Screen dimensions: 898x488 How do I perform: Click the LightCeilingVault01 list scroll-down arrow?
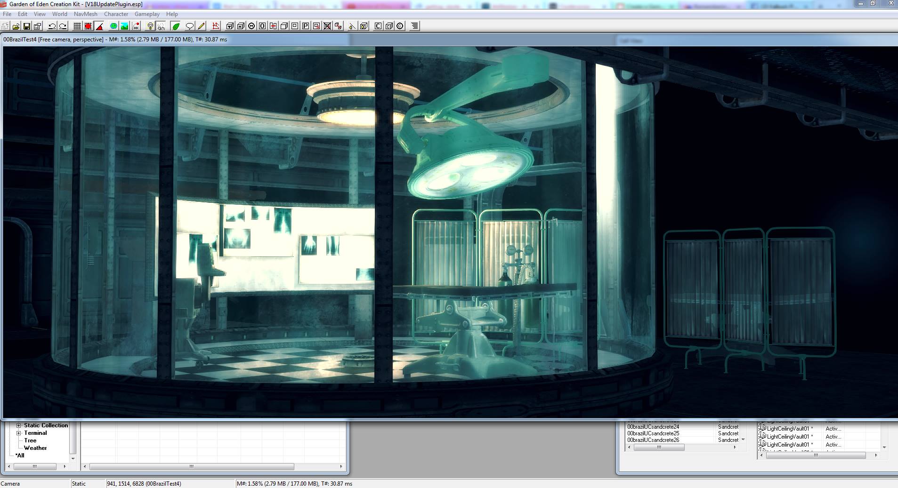pos(884,448)
